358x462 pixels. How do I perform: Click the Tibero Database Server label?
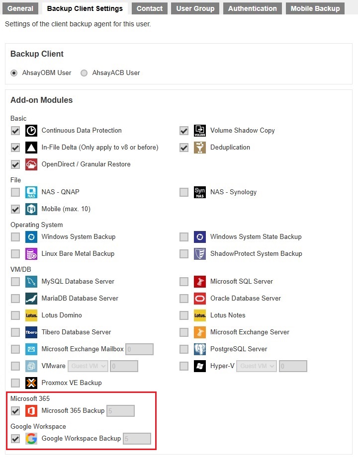tap(77, 332)
